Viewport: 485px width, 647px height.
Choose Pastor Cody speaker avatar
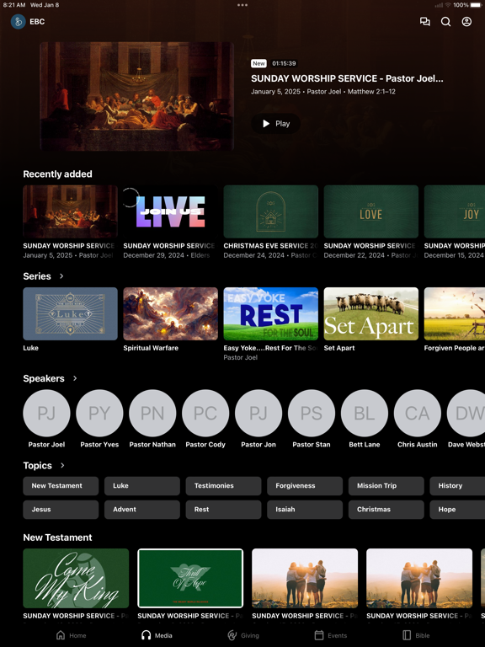205,413
